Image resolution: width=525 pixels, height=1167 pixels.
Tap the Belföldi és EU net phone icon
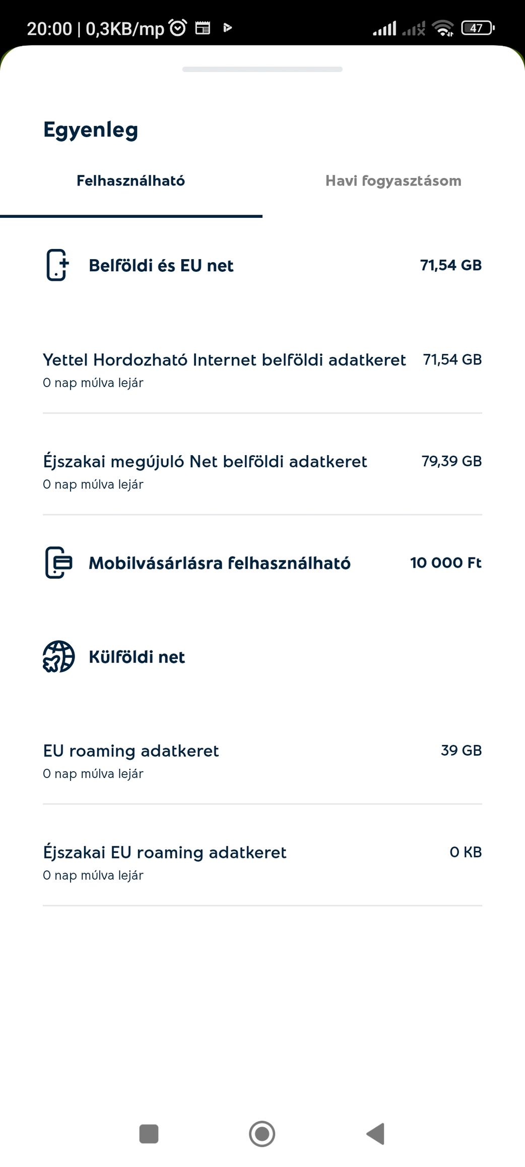tap(57, 265)
